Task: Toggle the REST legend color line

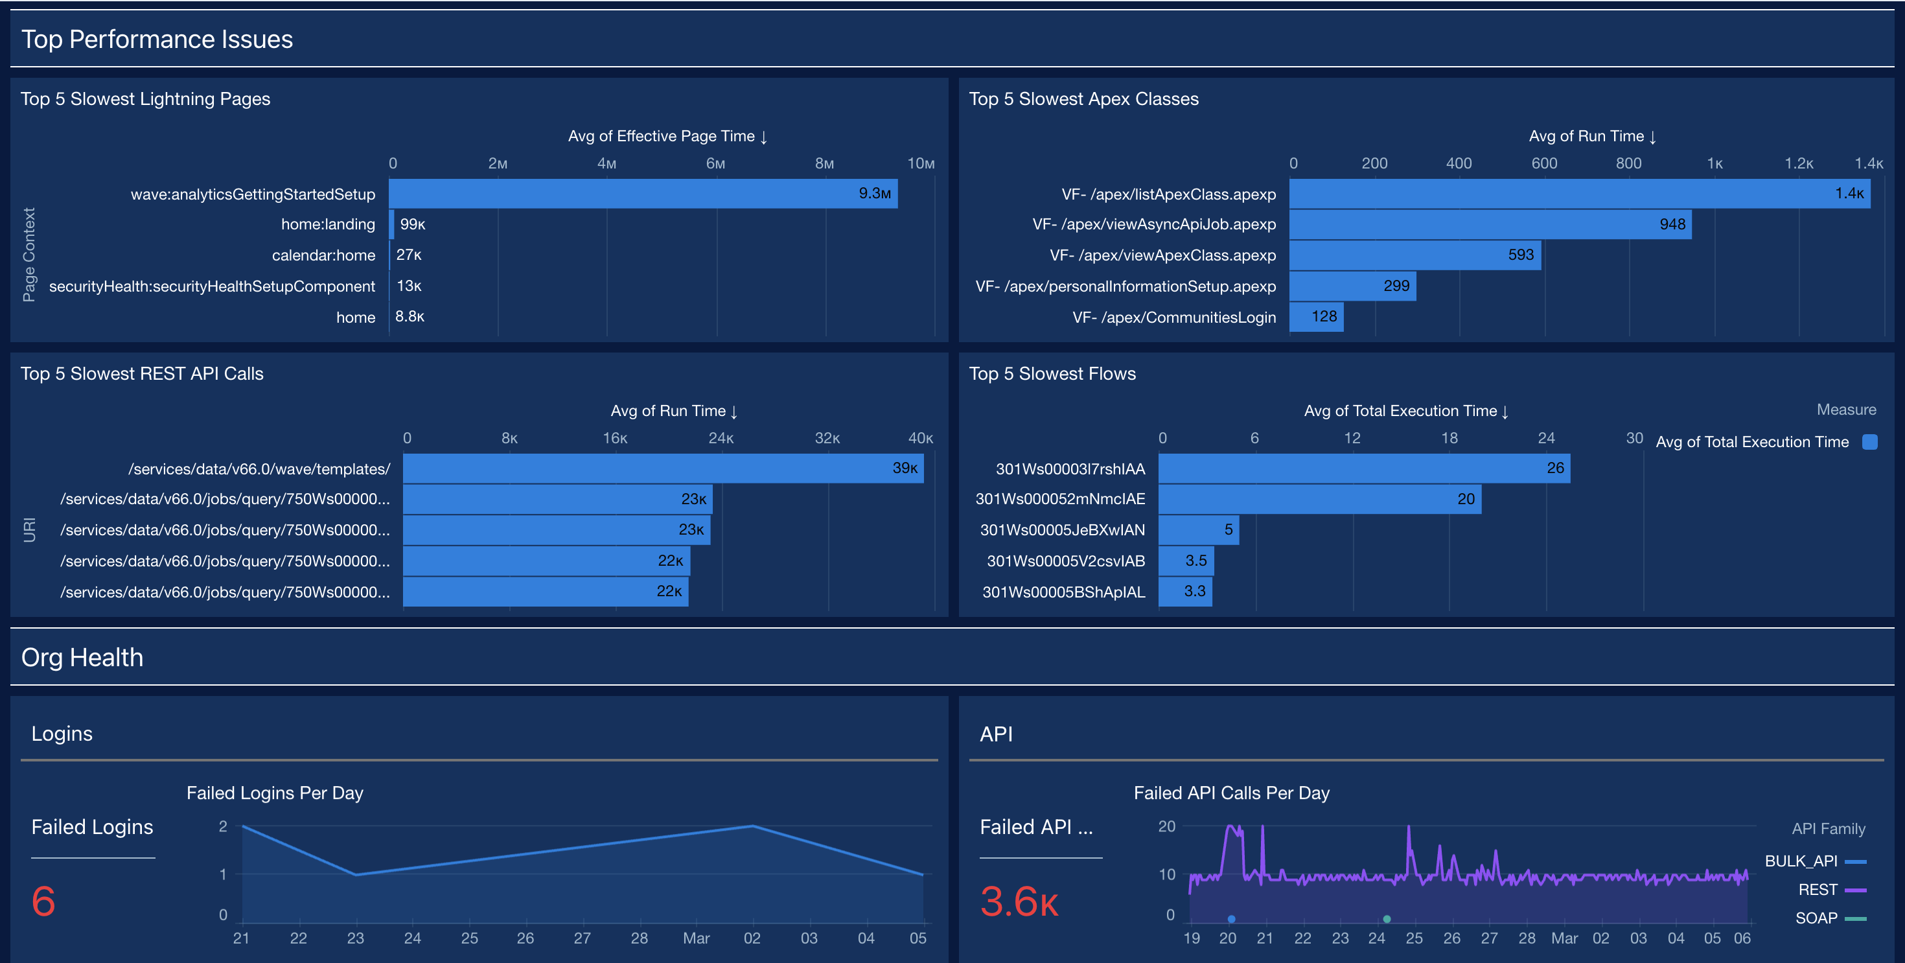Action: pyautogui.click(x=1856, y=890)
